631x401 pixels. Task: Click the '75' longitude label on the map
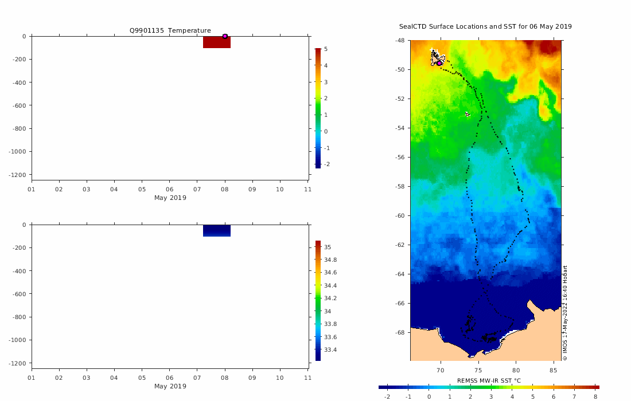click(478, 371)
